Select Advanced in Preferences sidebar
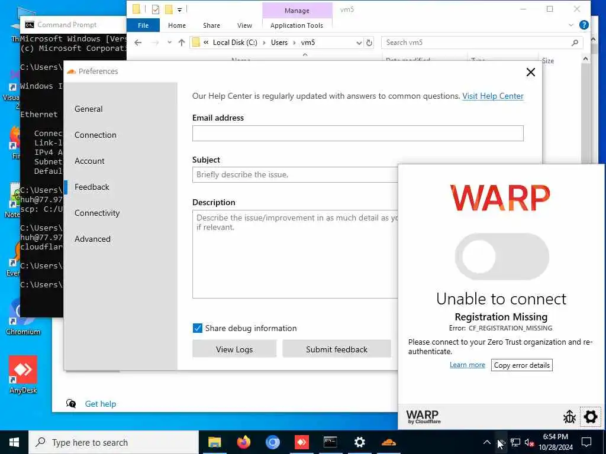Image resolution: width=606 pixels, height=454 pixels. [x=92, y=239]
